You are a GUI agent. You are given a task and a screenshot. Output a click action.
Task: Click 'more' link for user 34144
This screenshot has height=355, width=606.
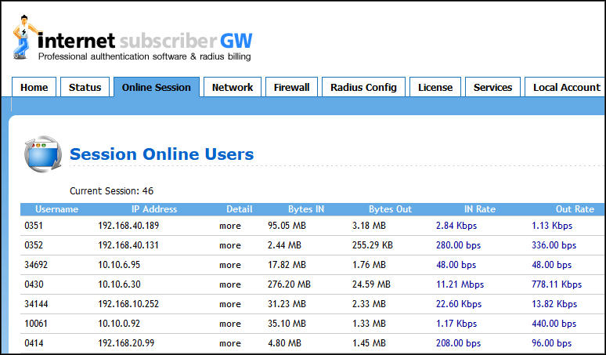[x=230, y=304]
